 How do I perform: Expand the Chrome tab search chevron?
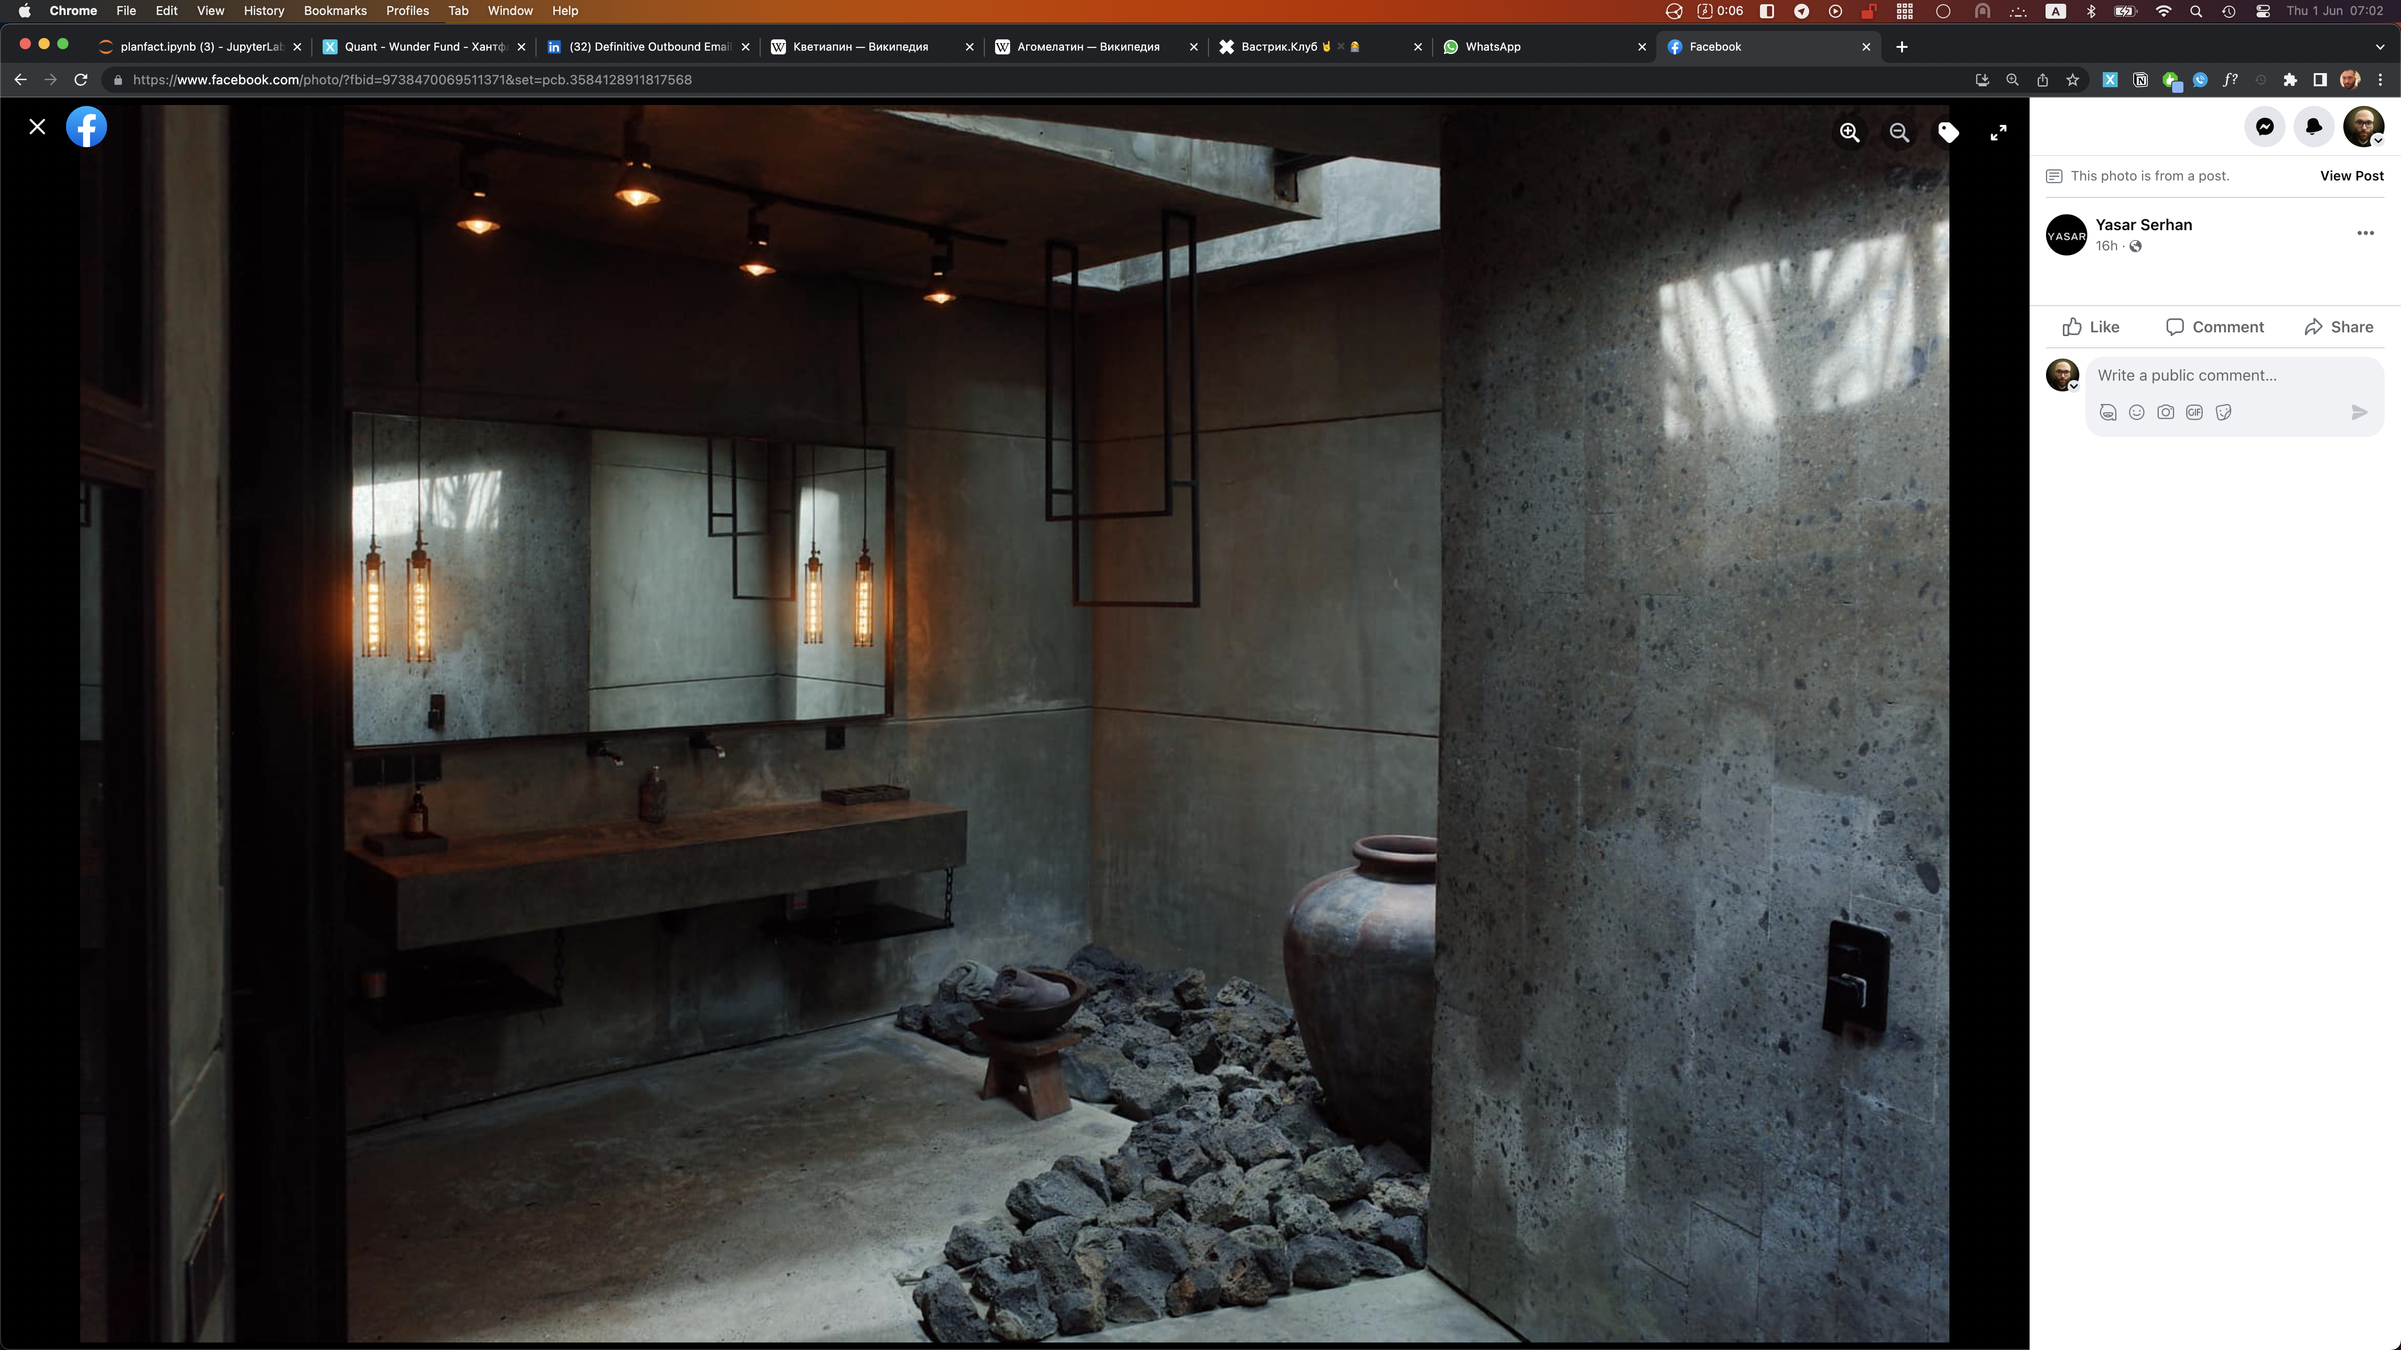pos(2379,46)
